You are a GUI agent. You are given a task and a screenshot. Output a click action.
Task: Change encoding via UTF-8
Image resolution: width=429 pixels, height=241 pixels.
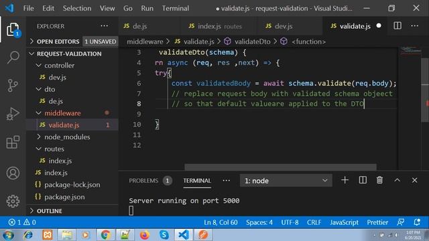(x=290, y=222)
